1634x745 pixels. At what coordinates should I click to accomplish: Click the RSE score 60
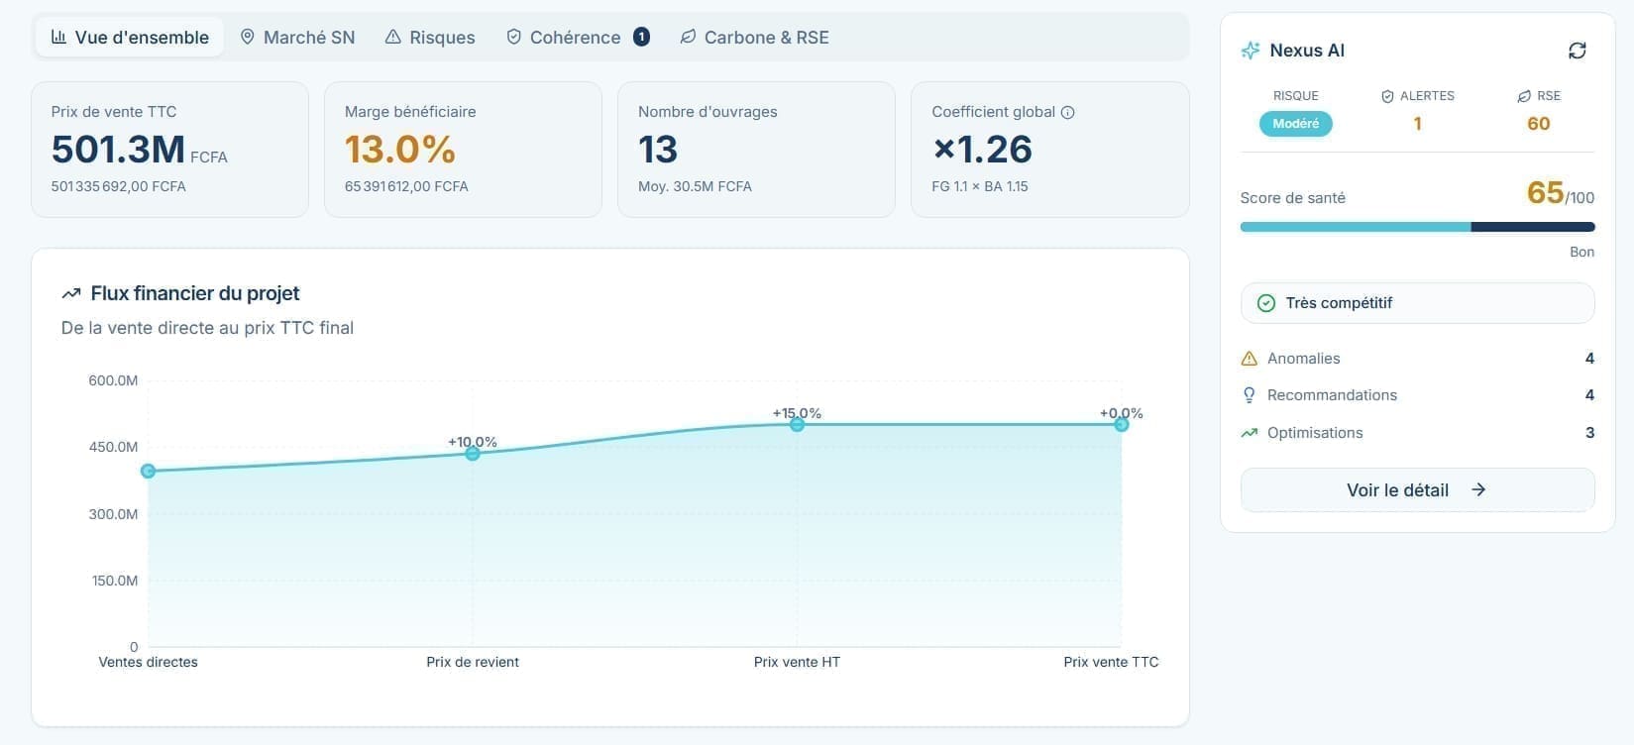pyautogui.click(x=1539, y=124)
